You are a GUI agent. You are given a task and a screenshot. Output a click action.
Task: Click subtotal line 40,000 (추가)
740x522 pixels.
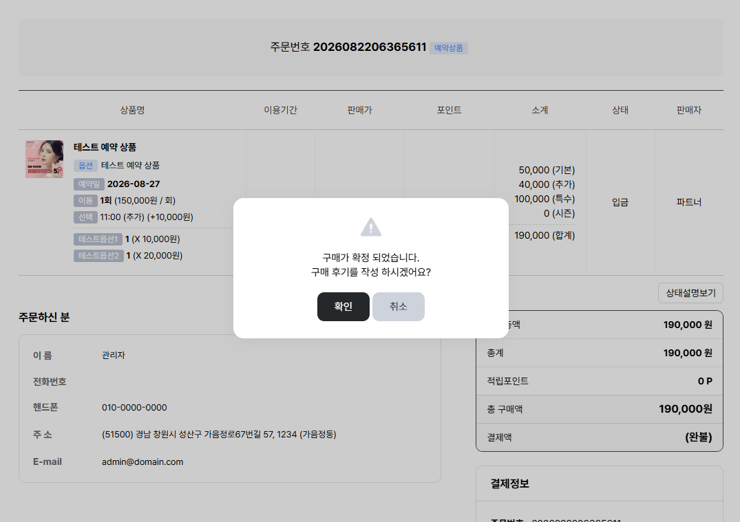(547, 184)
